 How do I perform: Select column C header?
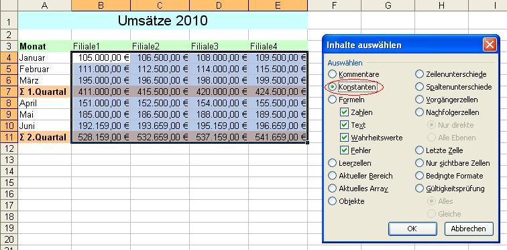160,5
